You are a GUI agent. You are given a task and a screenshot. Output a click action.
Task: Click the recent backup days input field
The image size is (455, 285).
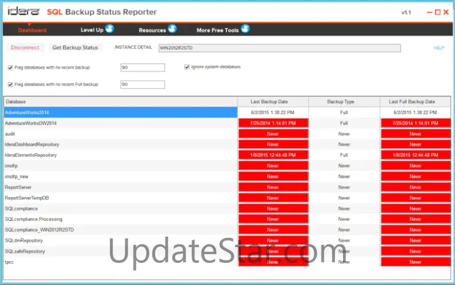point(143,68)
